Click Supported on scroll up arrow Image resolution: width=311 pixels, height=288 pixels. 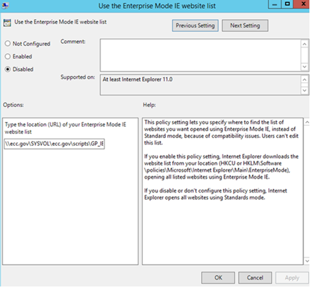coord(305,79)
